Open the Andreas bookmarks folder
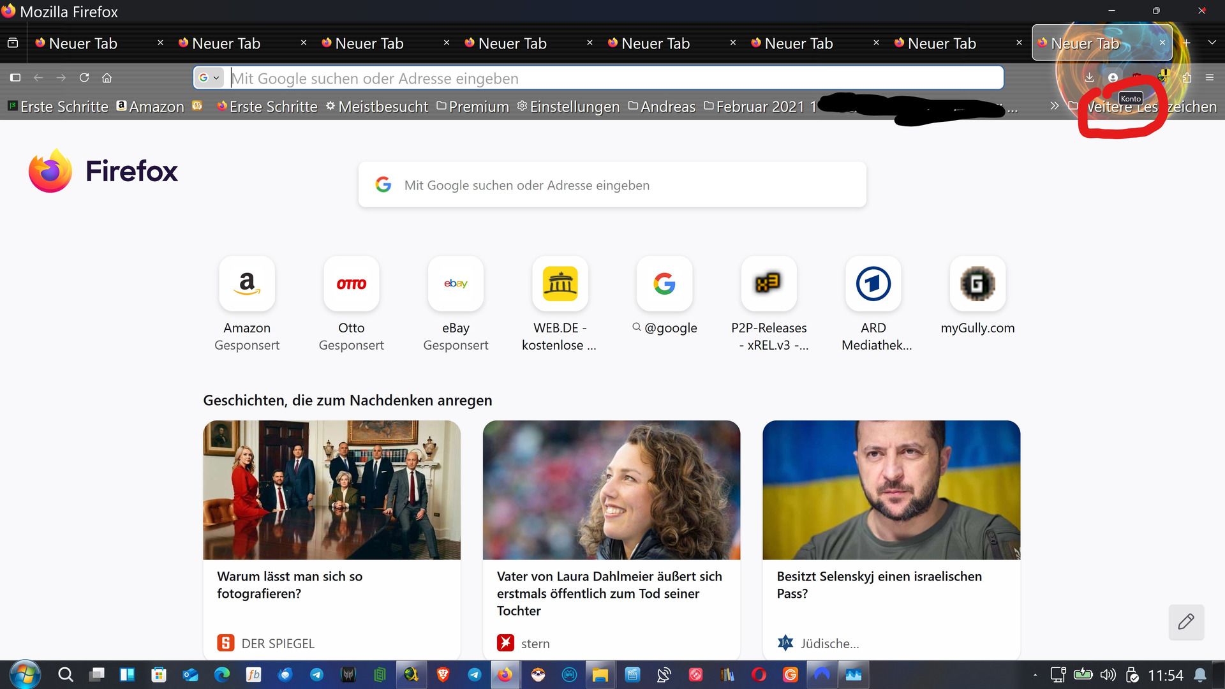This screenshot has width=1225, height=689. pyautogui.click(x=662, y=107)
